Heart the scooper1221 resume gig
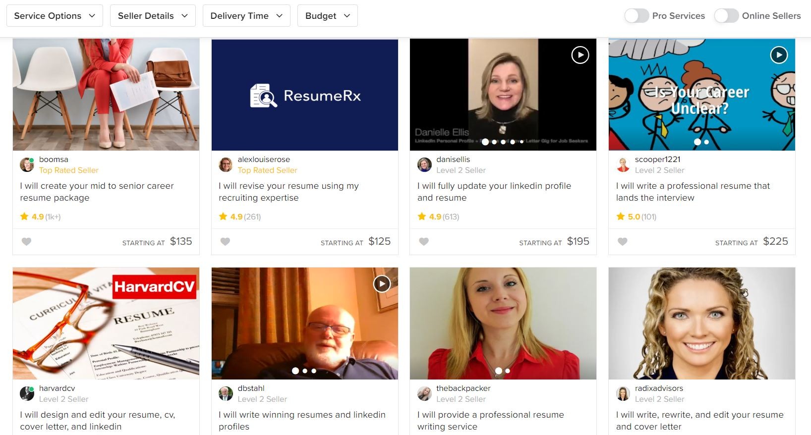 pos(623,242)
